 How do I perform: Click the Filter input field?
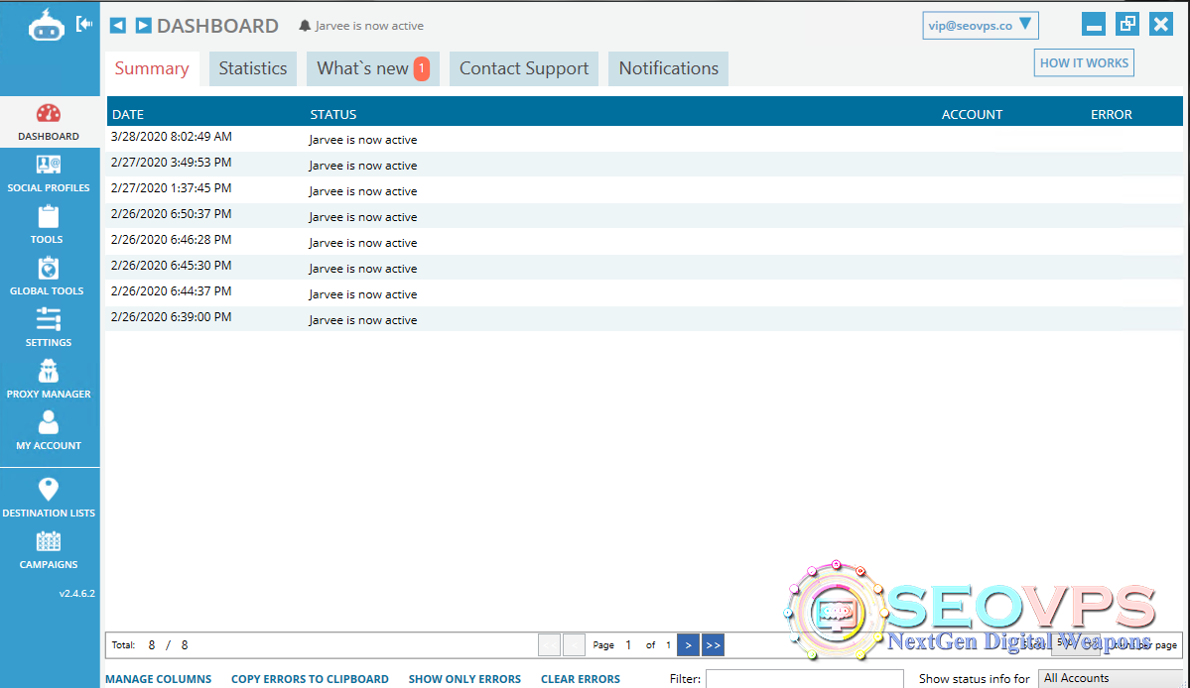pos(805,679)
